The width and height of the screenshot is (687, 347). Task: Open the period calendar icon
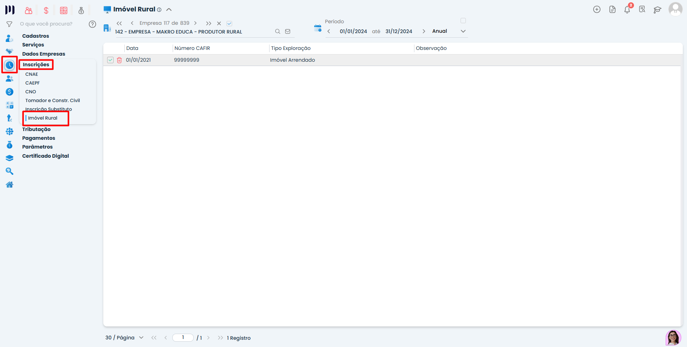click(318, 28)
